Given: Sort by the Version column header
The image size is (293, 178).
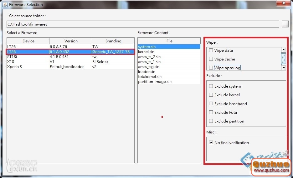Looking at the screenshot, I should pos(71,41).
